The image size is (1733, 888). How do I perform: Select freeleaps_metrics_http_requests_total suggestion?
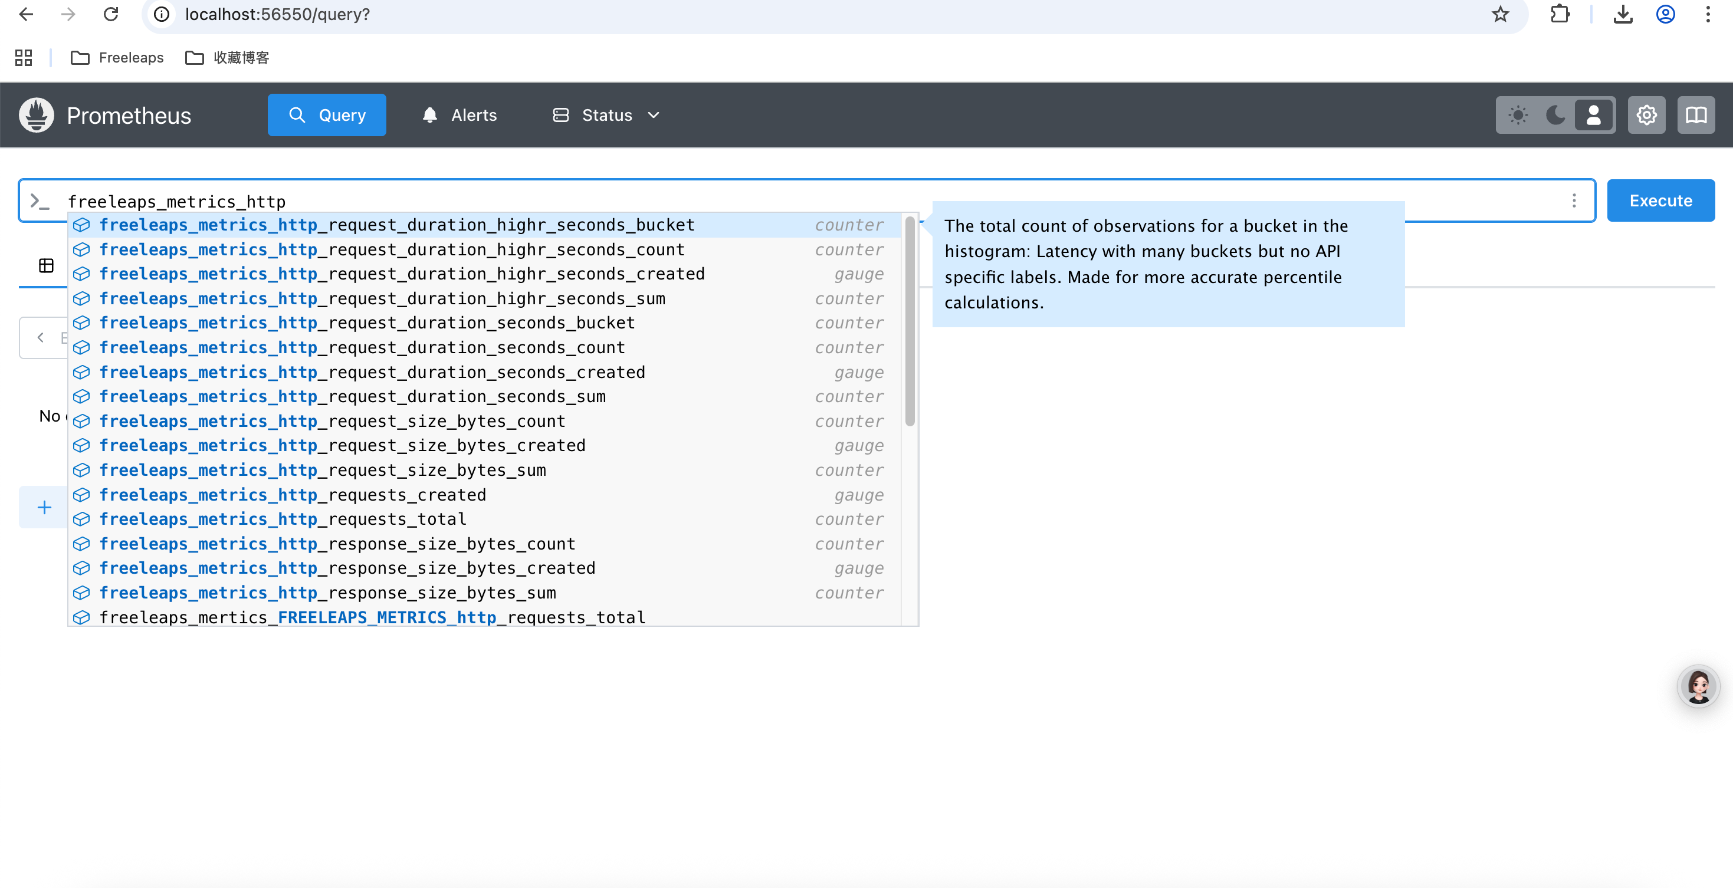(x=283, y=519)
